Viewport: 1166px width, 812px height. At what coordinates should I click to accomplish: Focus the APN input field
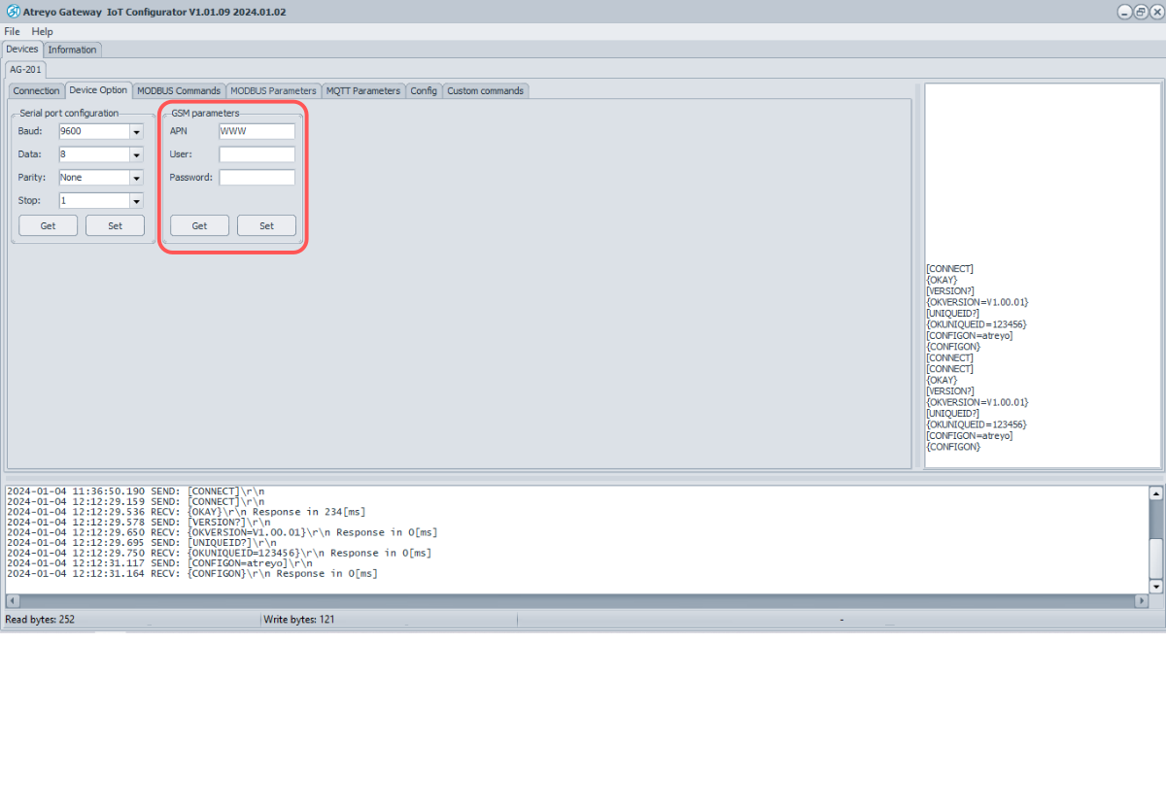(257, 131)
